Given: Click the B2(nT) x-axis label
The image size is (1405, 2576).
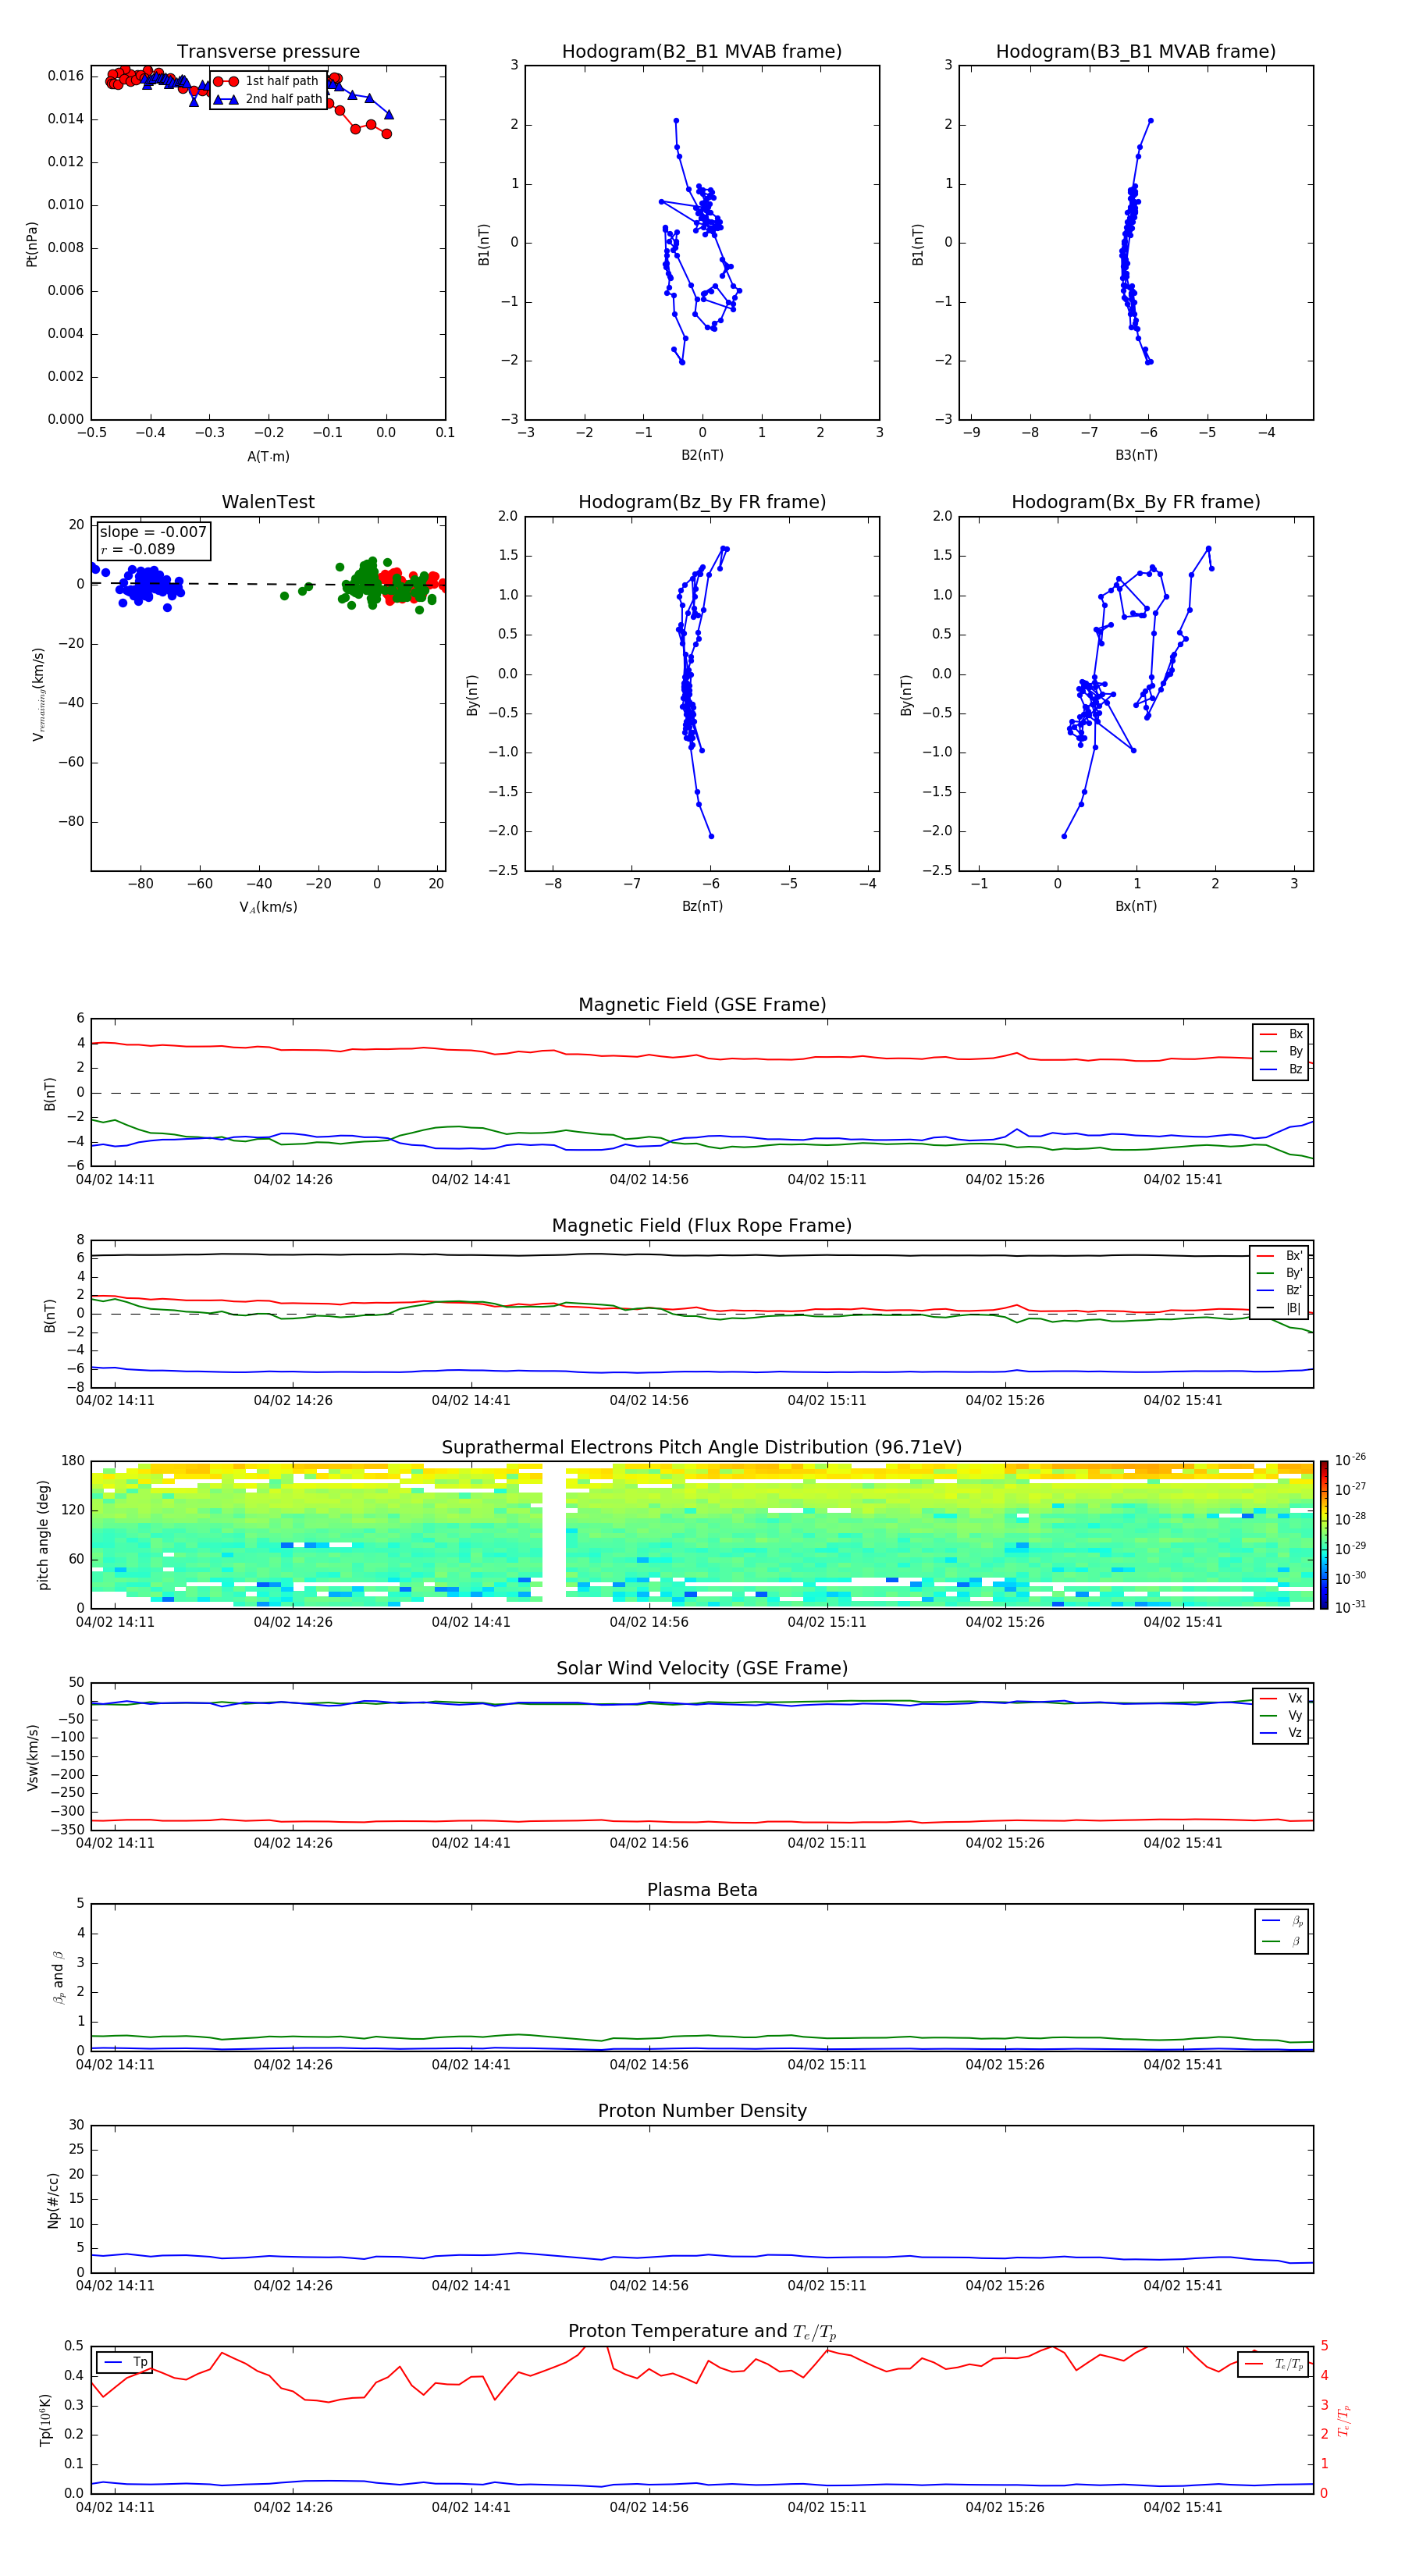Looking at the screenshot, I should tap(702, 455).
